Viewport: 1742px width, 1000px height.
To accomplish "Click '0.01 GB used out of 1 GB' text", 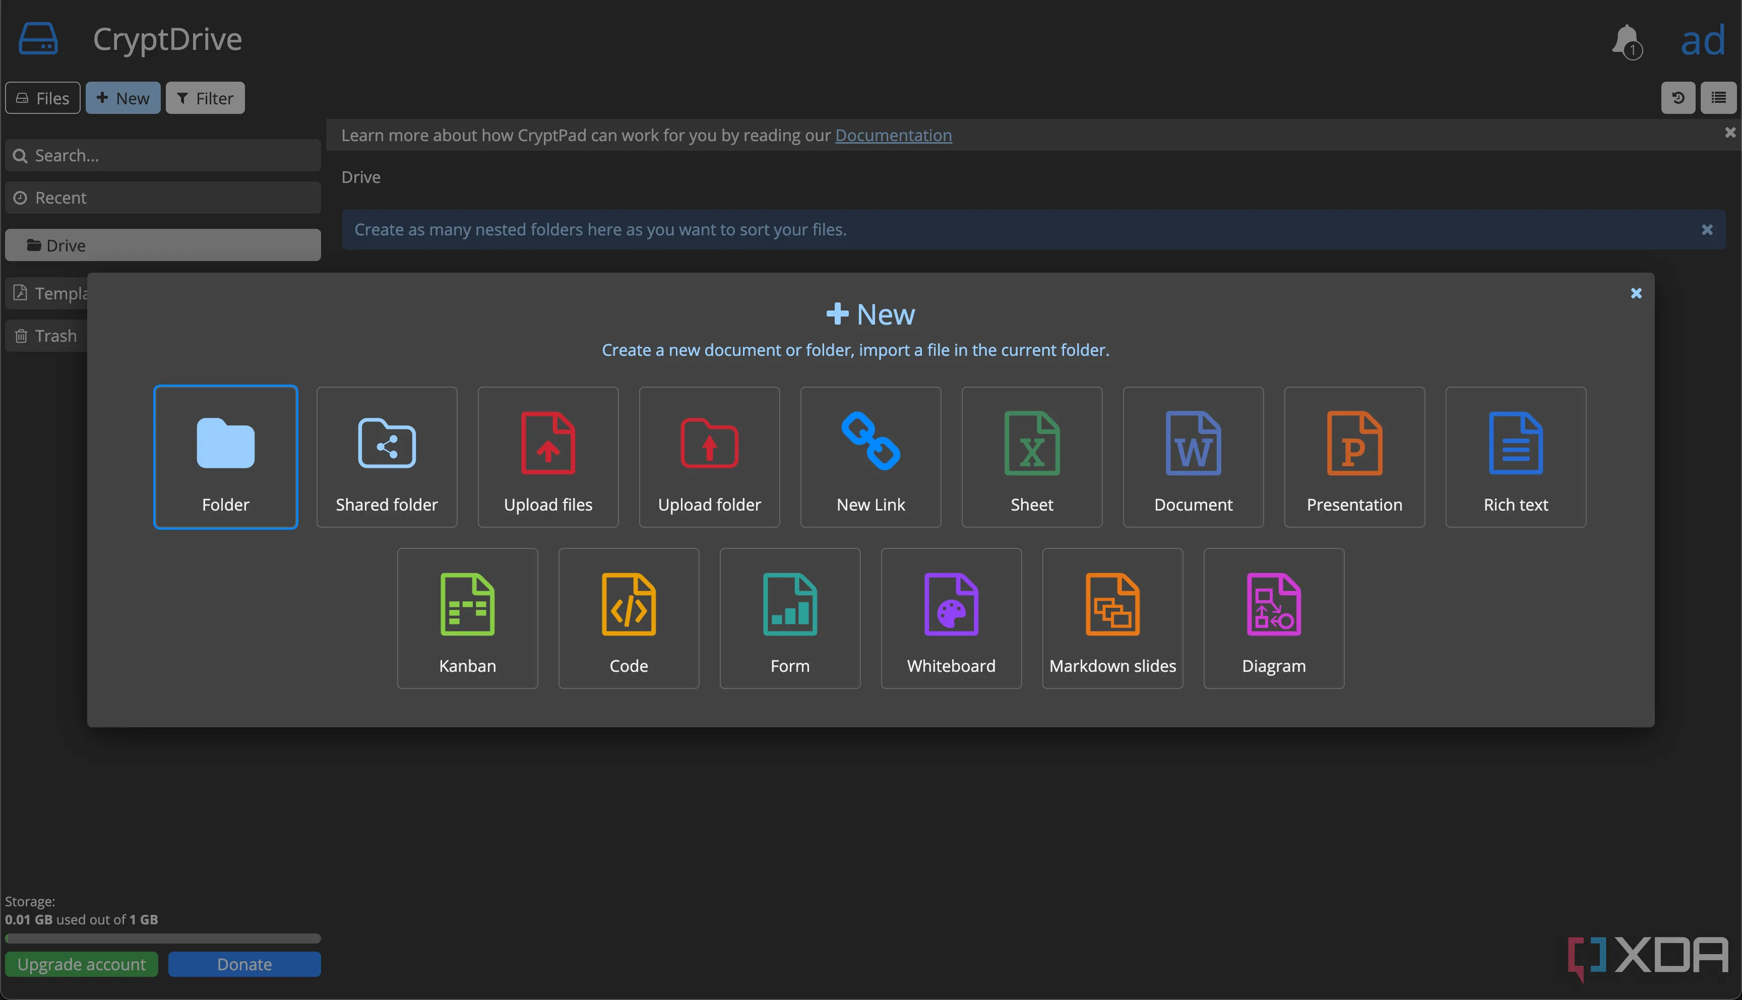I will [x=82, y=920].
